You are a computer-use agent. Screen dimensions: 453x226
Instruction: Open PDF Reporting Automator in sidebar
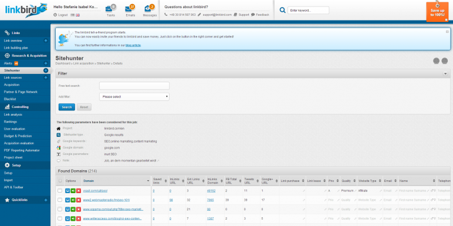click(22, 150)
